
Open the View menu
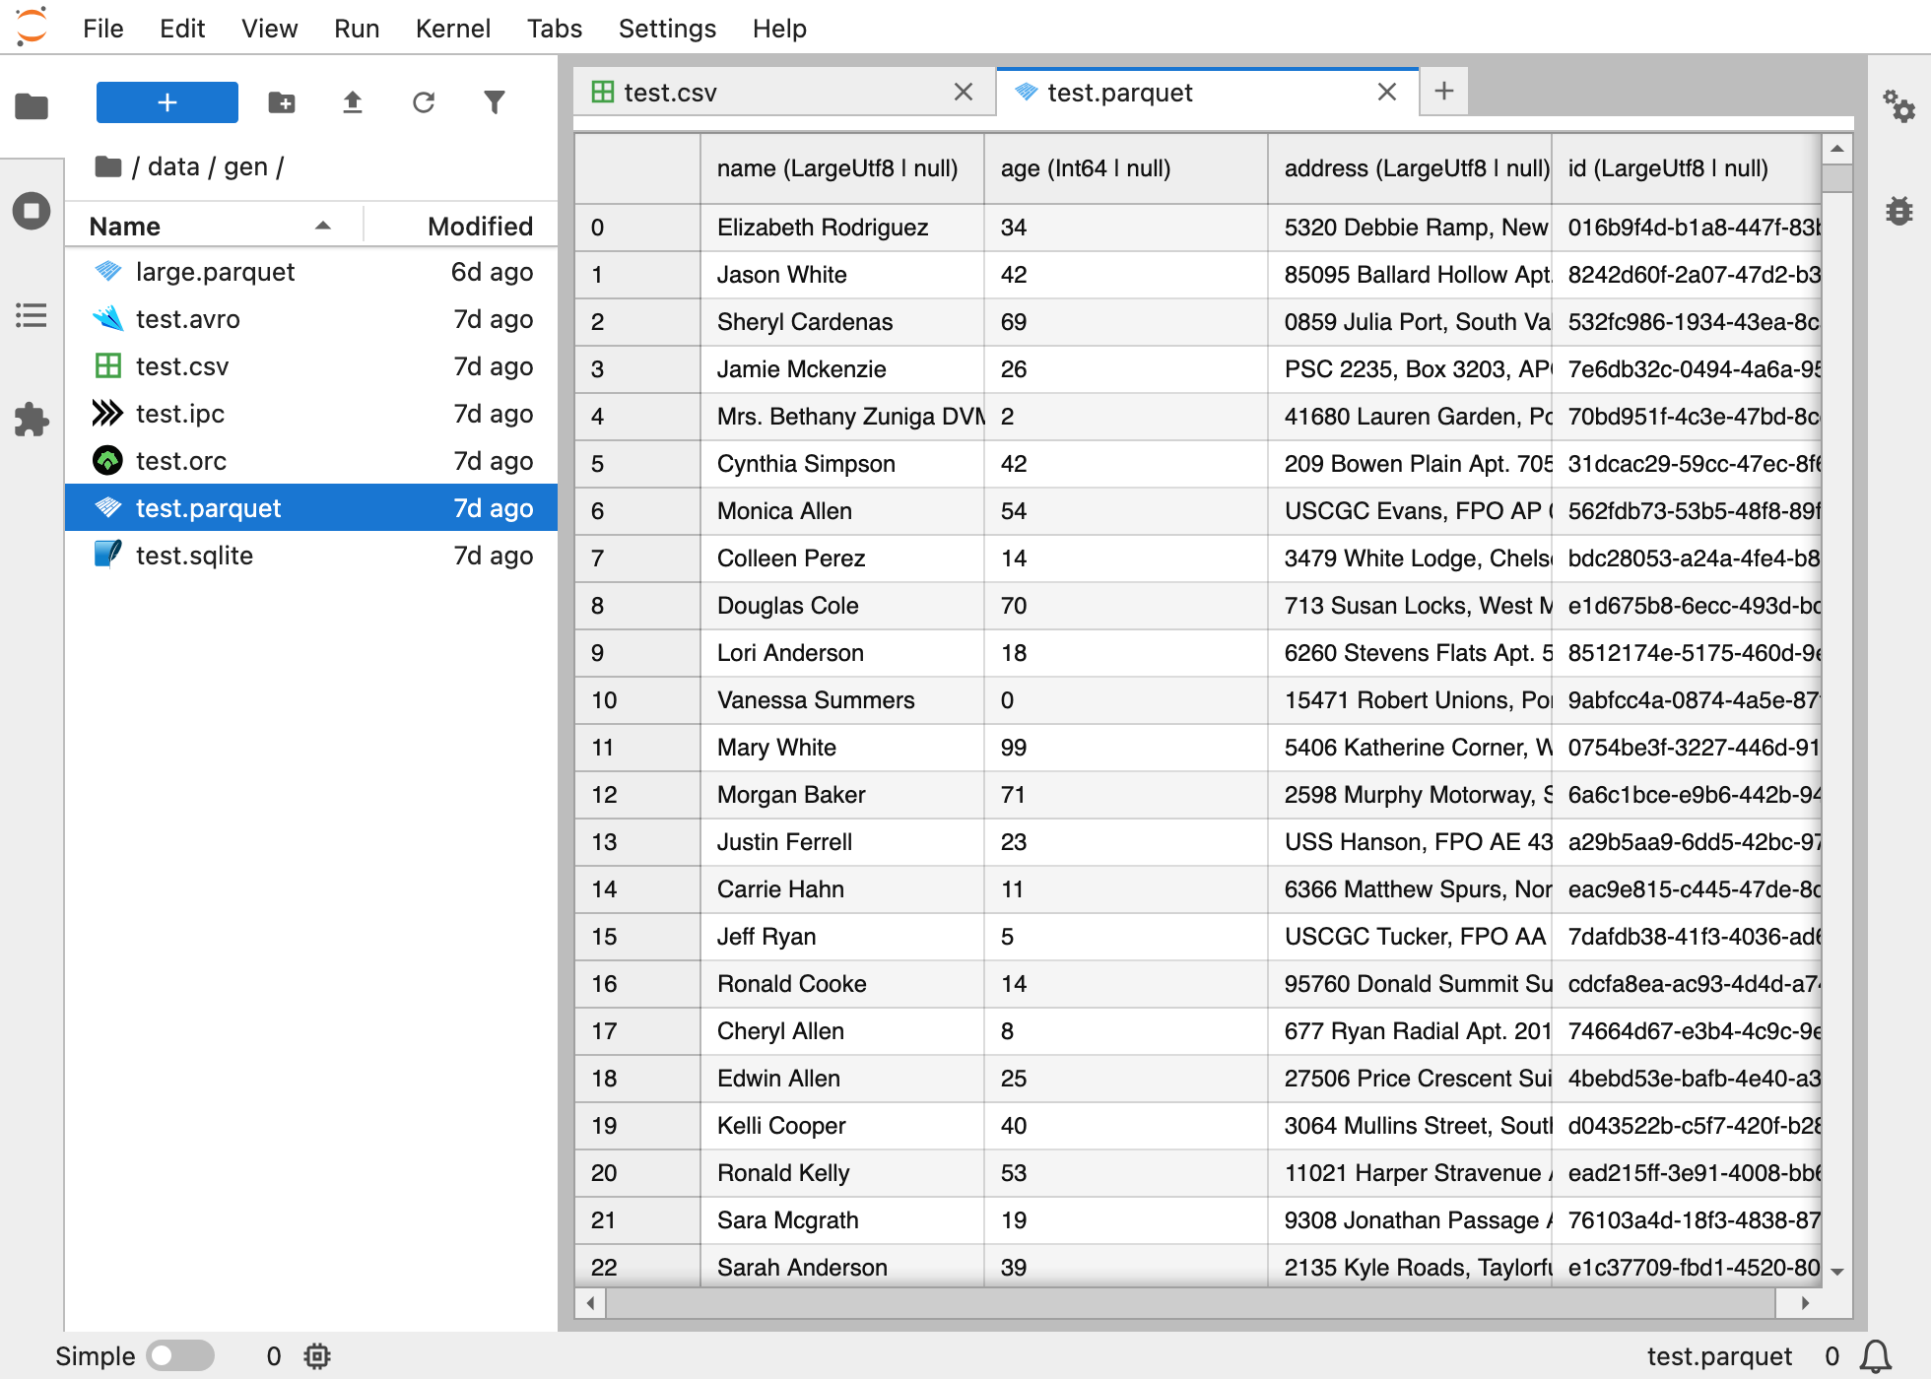point(270,29)
